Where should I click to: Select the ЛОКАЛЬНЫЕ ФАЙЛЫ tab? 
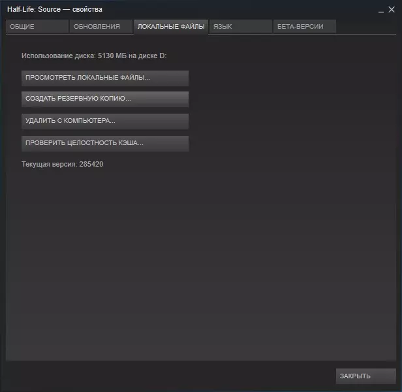[171, 26]
